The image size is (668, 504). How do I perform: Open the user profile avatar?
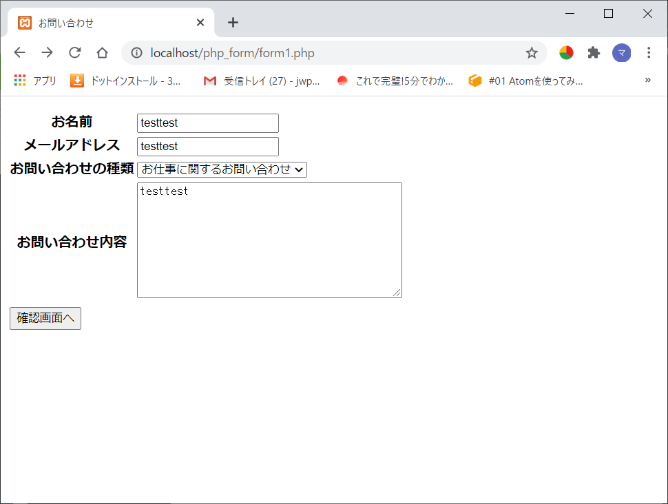pyautogui.click(x=622, y=53)
